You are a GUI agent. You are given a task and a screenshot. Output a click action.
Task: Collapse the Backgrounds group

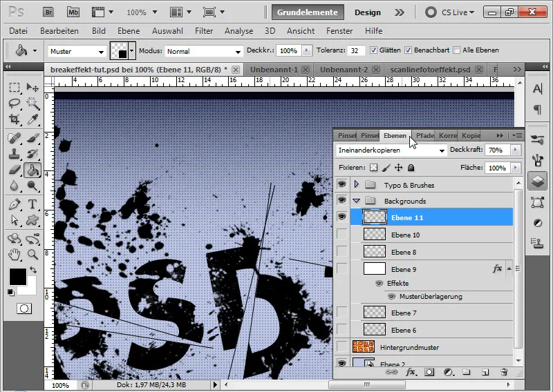356,201
